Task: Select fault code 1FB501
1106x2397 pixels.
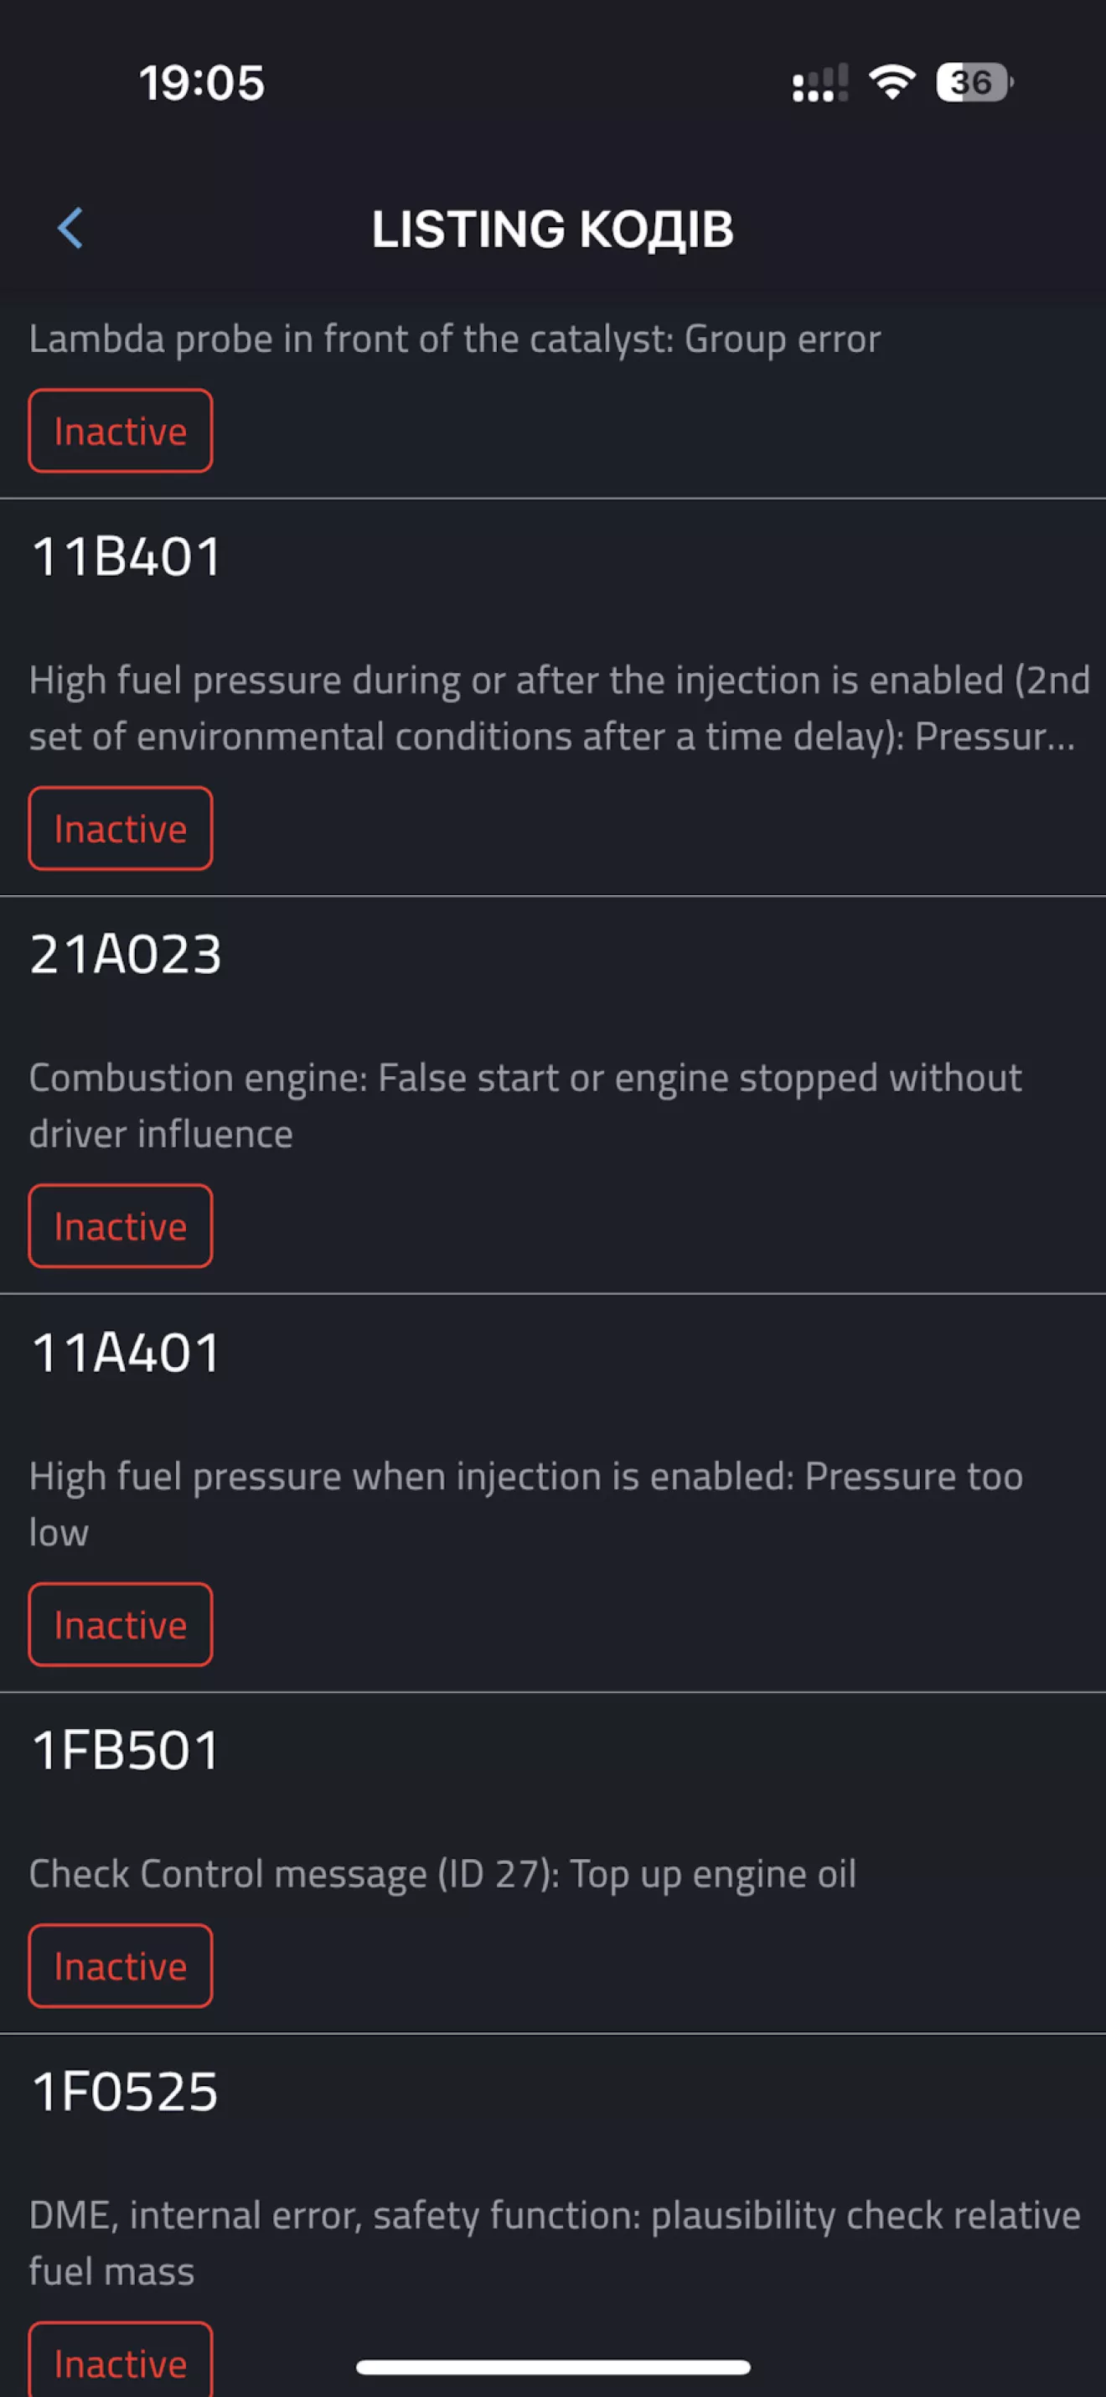Action: pyautogui.click(x=552, y=1862)
